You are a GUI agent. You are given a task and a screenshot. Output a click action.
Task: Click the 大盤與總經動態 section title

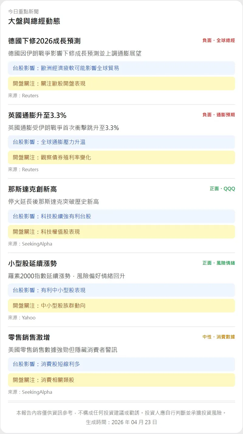coord(34,21)
